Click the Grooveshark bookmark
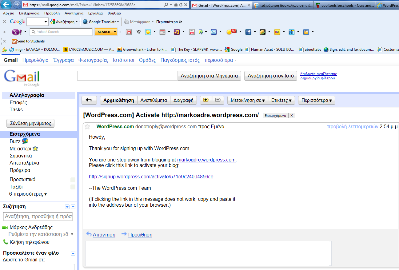 [143, 49]
